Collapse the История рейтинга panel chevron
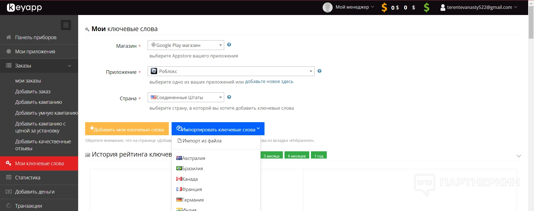 (518, 156)
